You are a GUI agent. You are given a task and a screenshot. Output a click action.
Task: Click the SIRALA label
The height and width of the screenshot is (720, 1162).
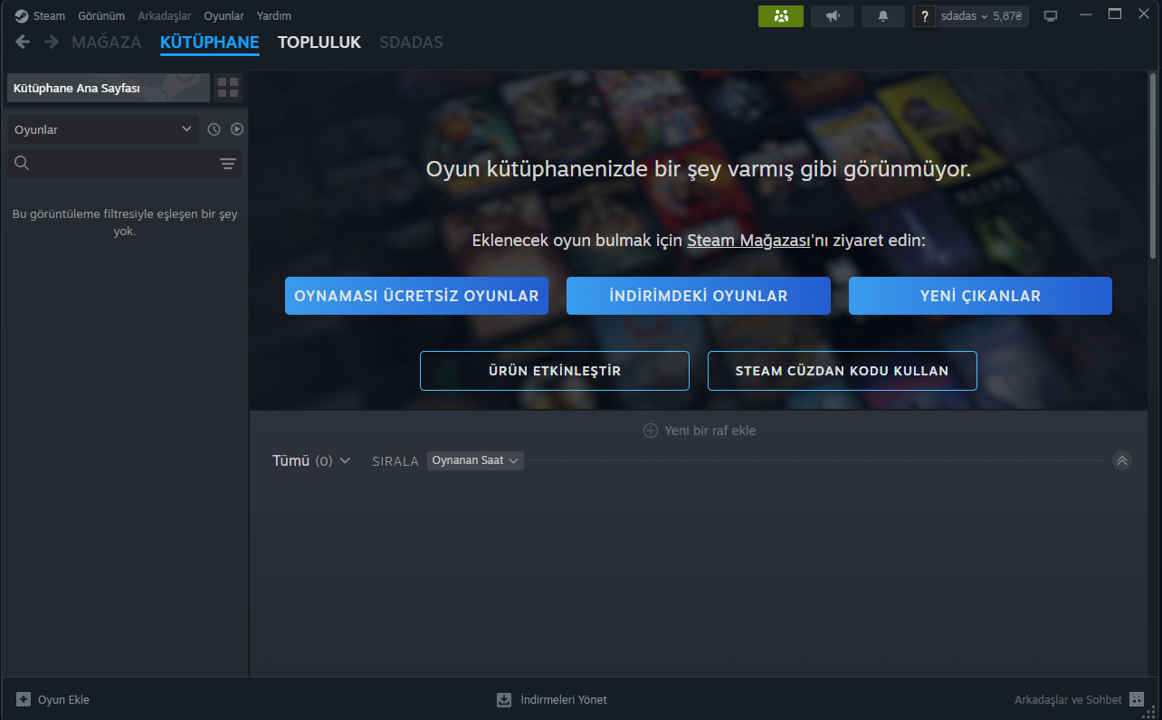pyautogui.click(x=395, y=461)
